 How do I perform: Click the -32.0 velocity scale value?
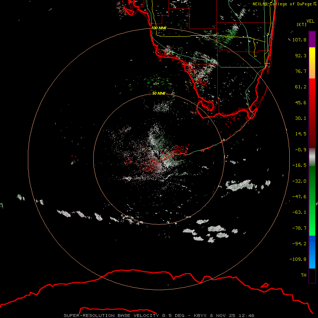(299, 181)
